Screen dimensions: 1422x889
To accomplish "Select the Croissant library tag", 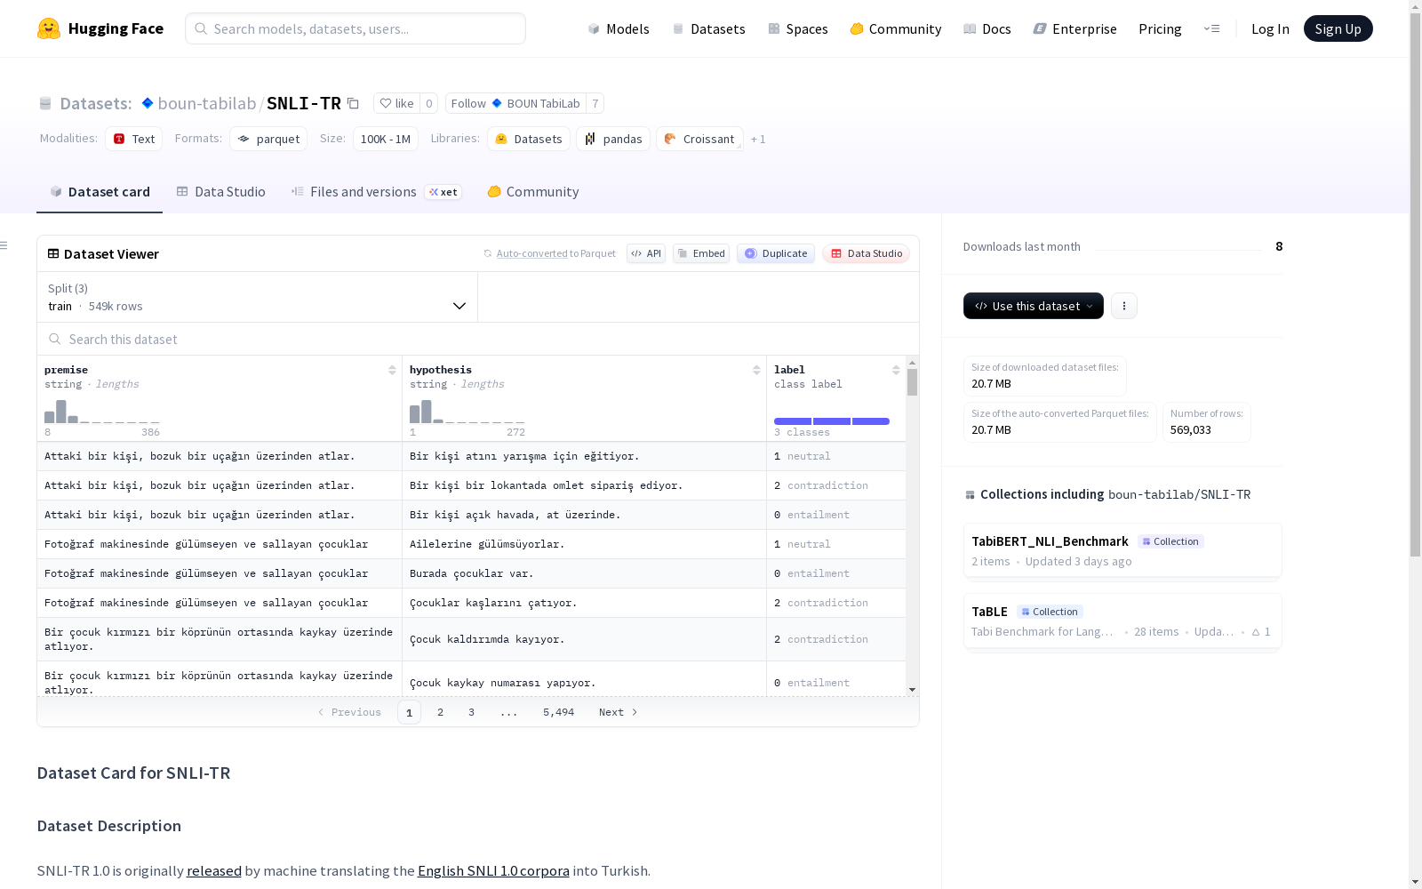I will coord(699,139).
